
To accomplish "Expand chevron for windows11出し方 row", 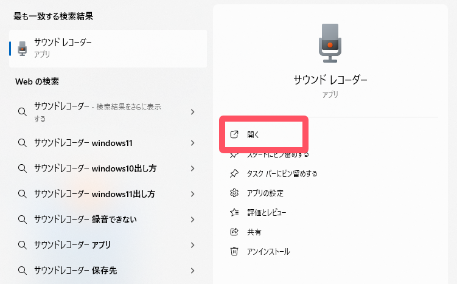I will 192,194.
